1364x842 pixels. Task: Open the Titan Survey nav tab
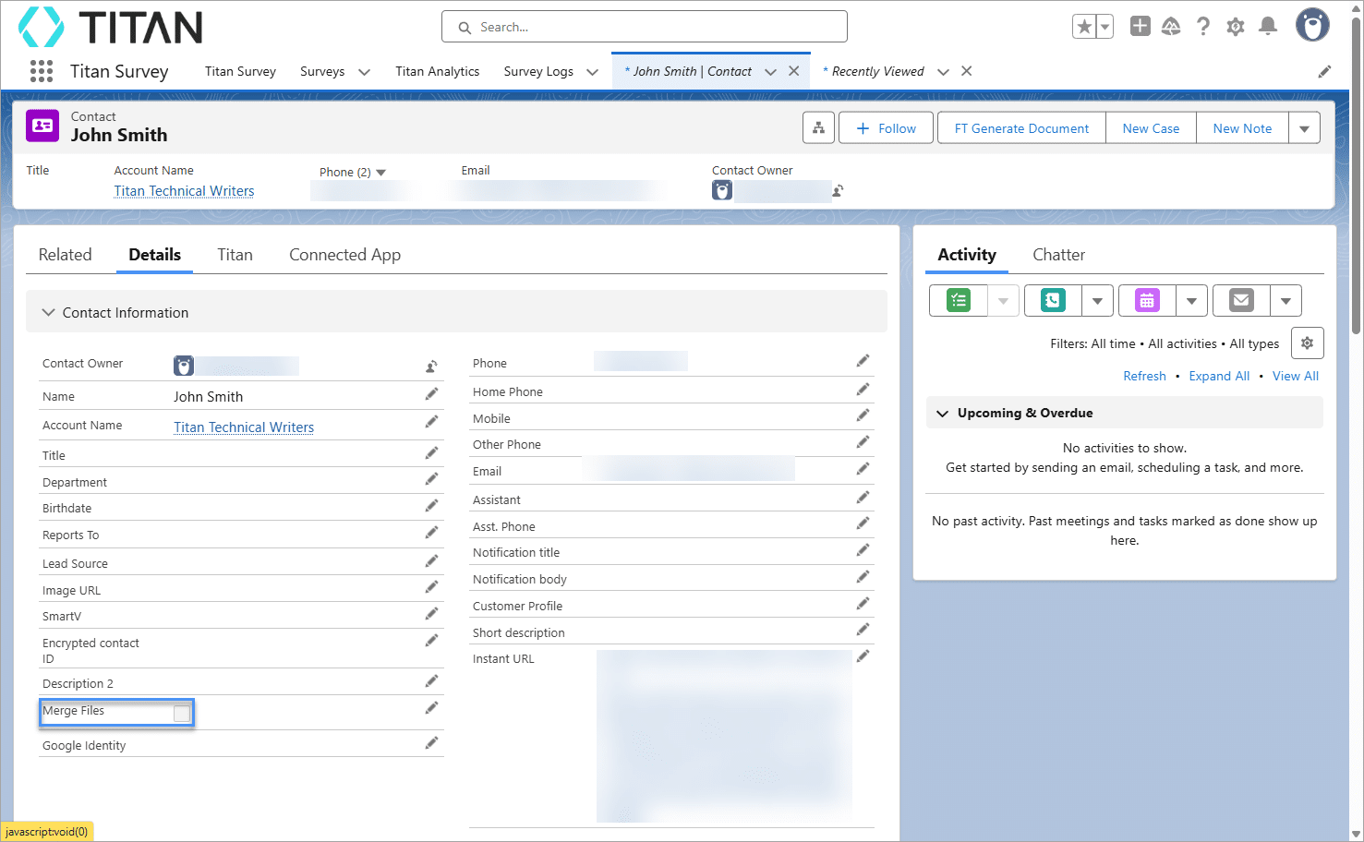[x=240, y=71]
